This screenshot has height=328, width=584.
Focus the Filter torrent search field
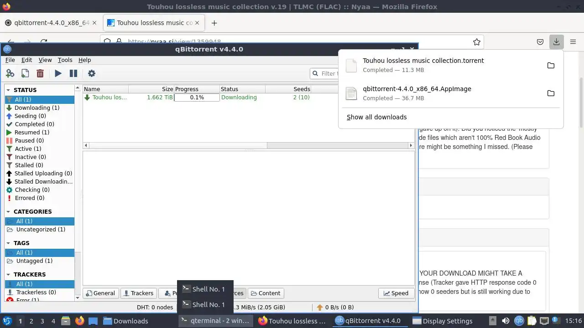point(324,73)
